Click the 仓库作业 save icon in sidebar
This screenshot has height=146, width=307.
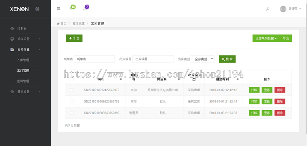(x=12, y=50)
